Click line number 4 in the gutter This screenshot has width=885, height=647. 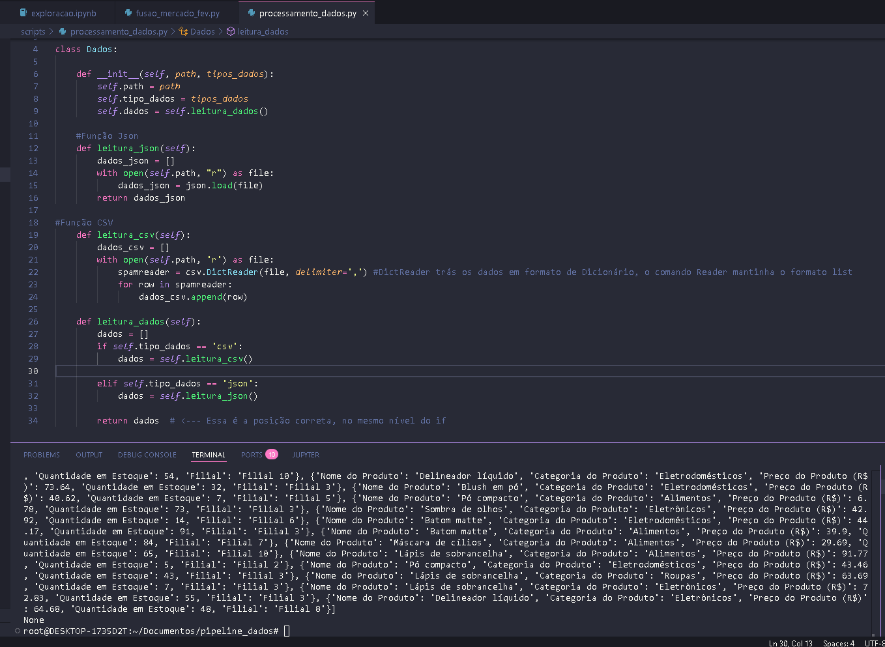point(35,50)
